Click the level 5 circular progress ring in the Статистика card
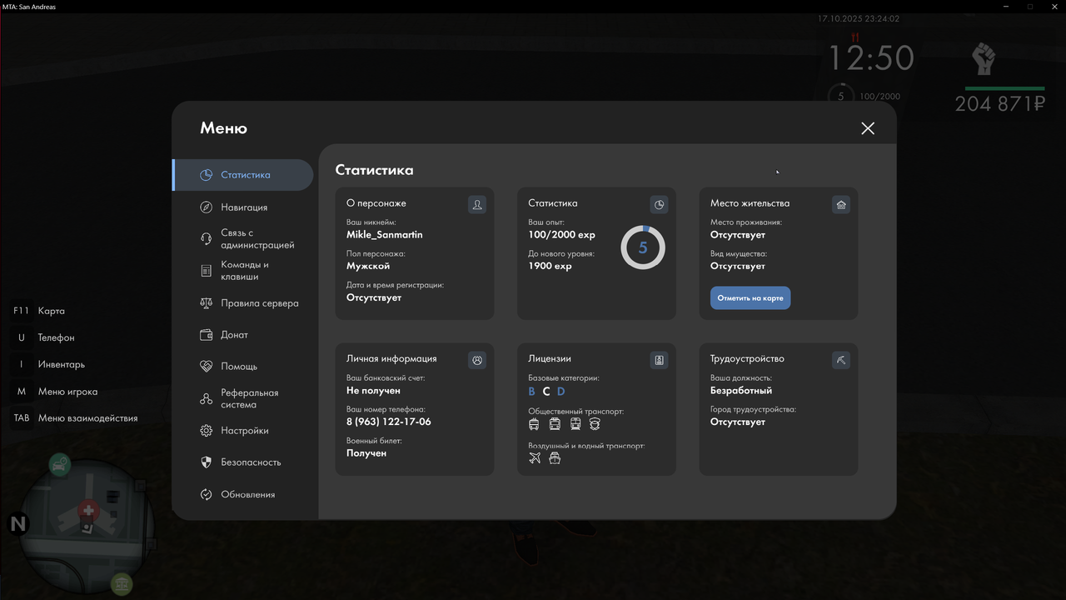 tap(643, 247)
